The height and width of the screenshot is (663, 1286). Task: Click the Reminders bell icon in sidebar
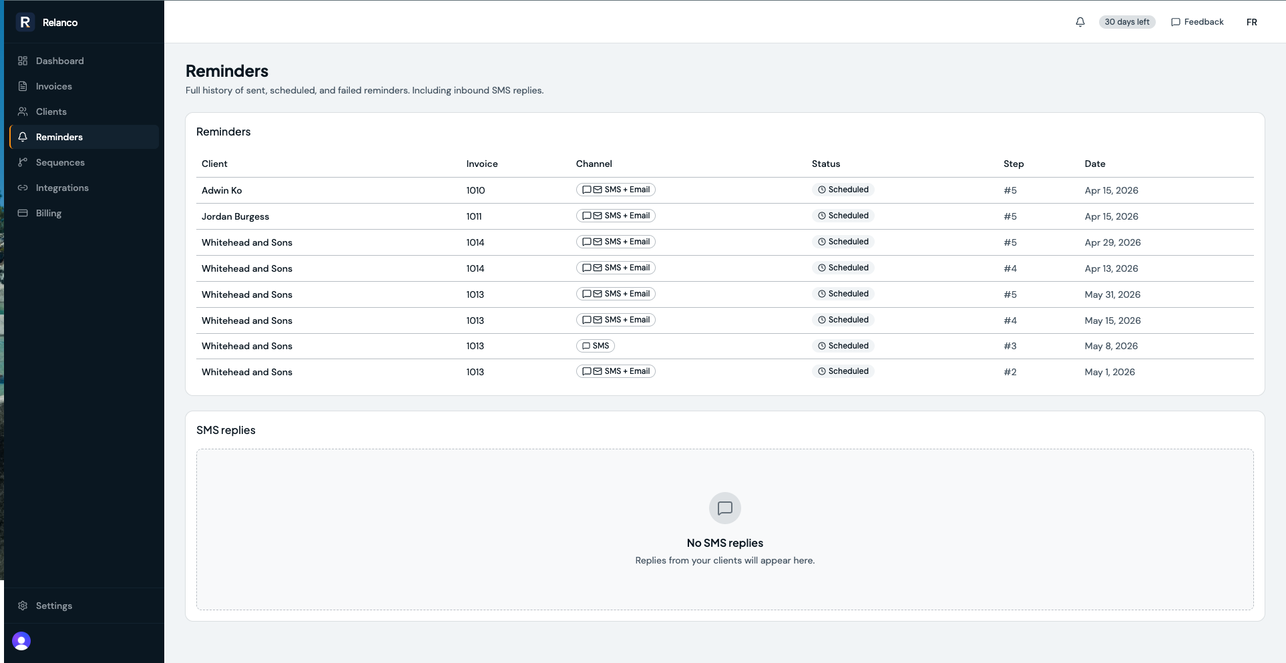[x=23, y=137]
